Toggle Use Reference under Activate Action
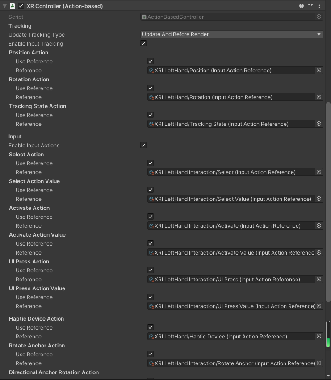This screenshot has width=331, height=380. tap(151, 217)
